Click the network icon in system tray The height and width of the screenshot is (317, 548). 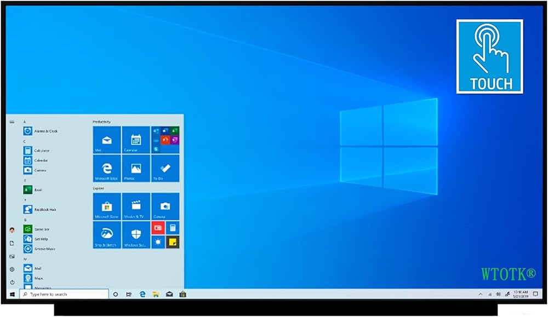point(489,295)
